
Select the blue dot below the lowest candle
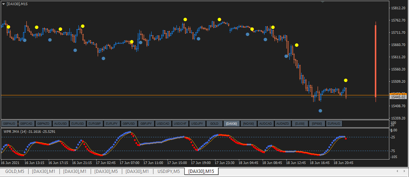pyautogui.click(x=320, y=111)
